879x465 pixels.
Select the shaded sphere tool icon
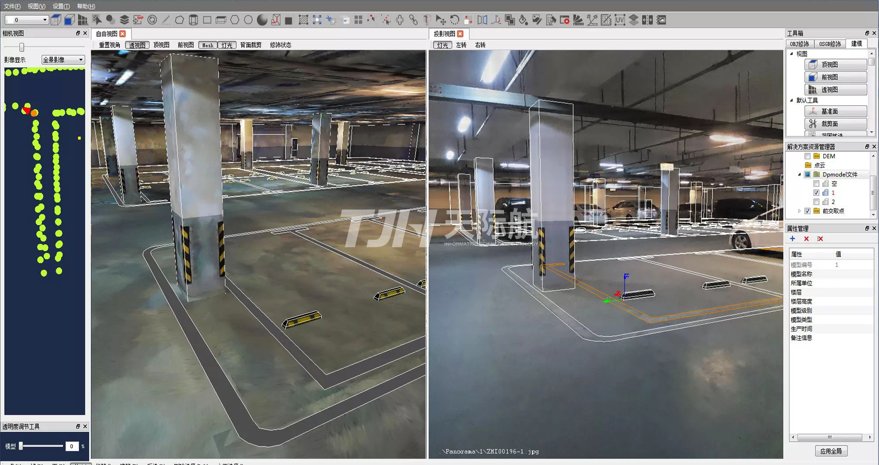pos(262,20)
